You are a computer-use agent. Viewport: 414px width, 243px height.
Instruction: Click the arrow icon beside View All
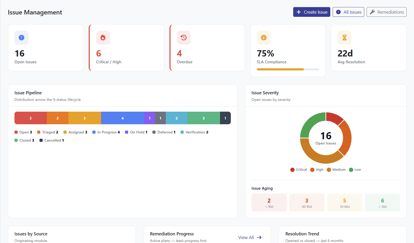(x=259, y=237)
